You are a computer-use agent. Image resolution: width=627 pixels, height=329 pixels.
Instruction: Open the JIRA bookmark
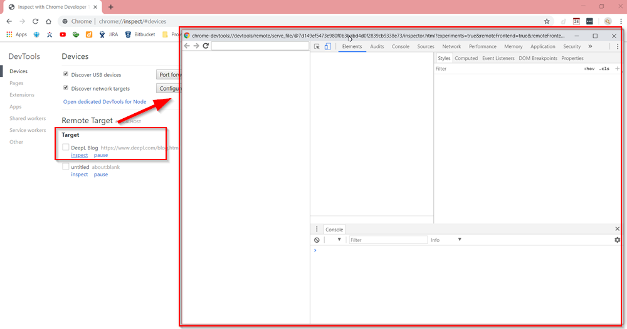(x=108, y=34)
